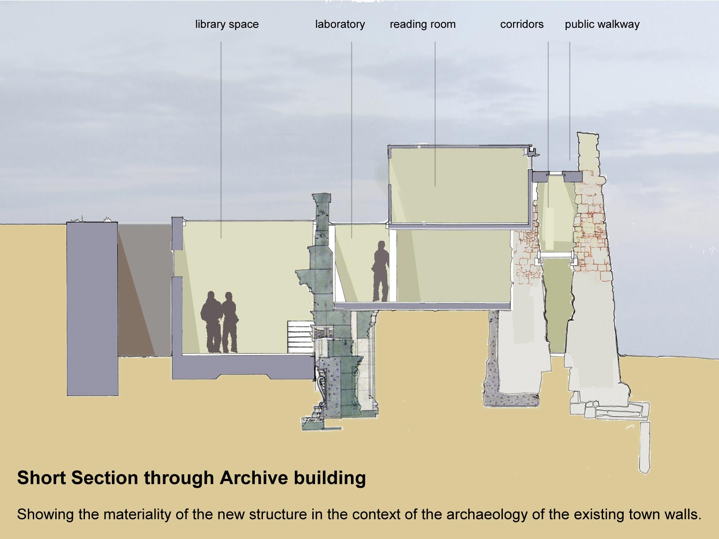This screenshot has height=539, width=719.
Task: Select the tall grey block at far left
Action: point(92,309)
